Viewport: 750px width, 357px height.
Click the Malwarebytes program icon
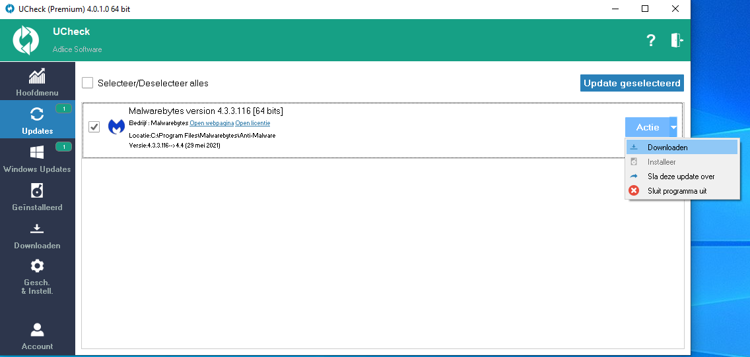116,126
